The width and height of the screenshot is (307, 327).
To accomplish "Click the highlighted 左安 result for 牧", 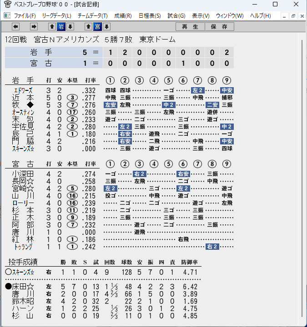I will click(111, 105).
